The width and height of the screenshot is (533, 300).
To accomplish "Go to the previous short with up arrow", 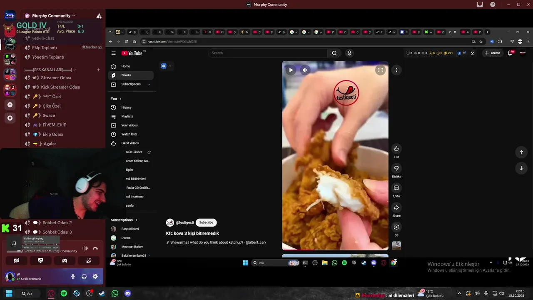I will [x=521, y=152].
